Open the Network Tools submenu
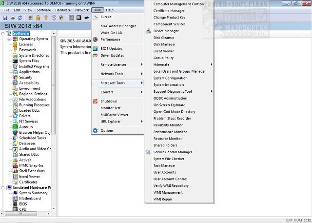312x223 pixels. coord(117,74)
